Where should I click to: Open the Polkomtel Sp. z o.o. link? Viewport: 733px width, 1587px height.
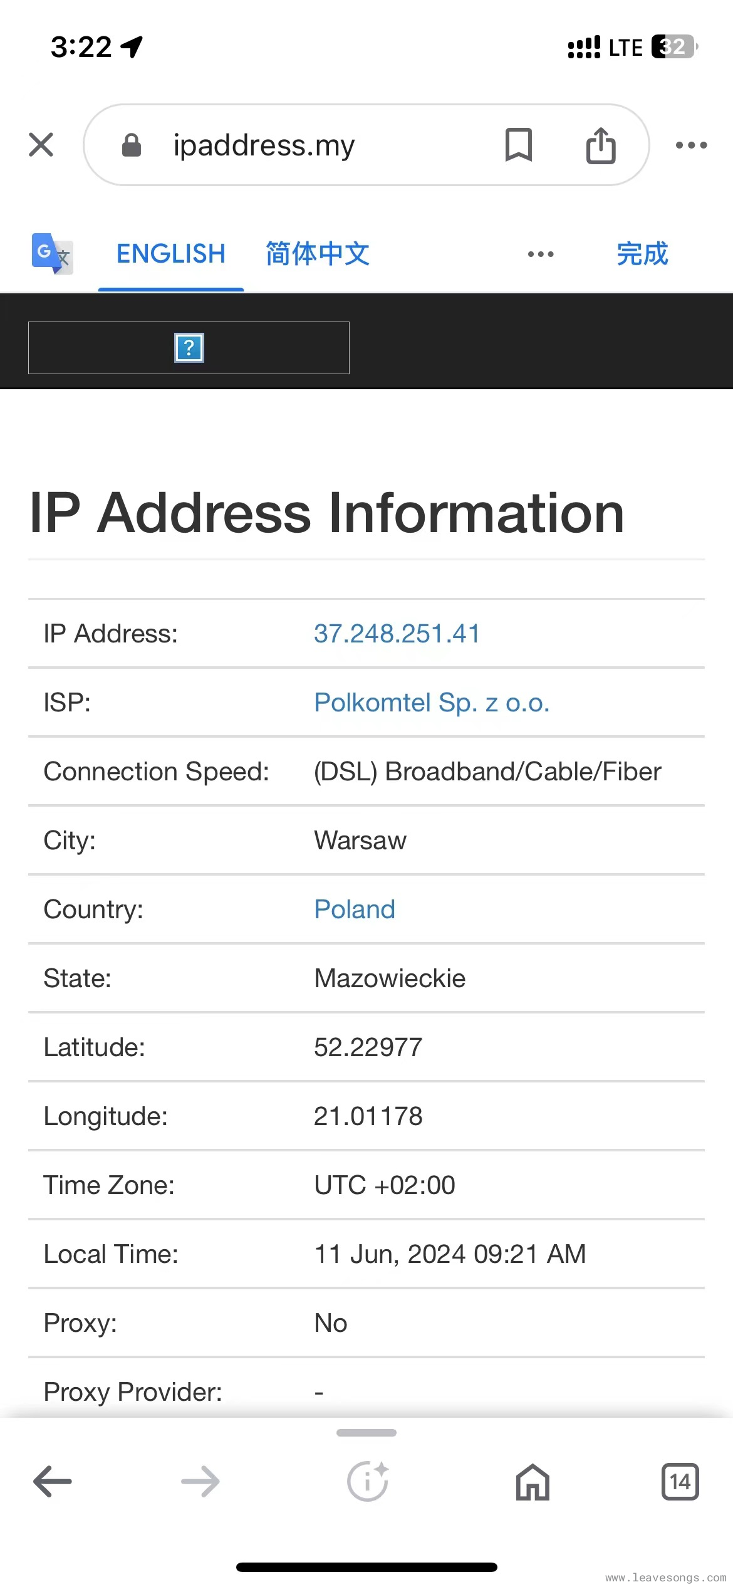tap(432, 703)
